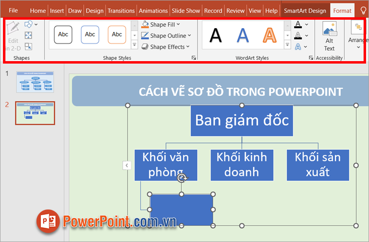Switch to the Design tab
The image size is (369, 242).
click(x=95, y=11)
